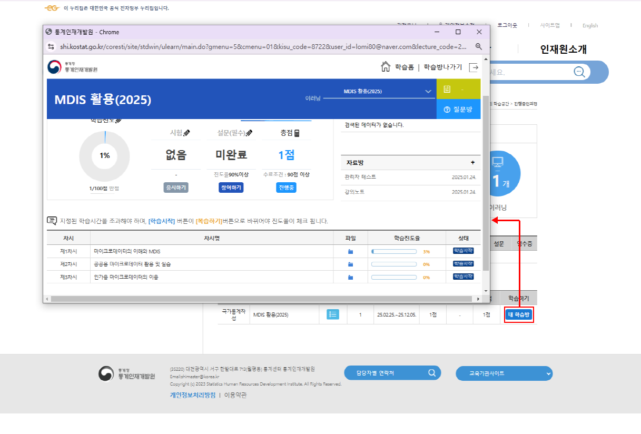Click the file folder icon for 제1차시
The height and width of the screenshot is (434, 641).
pos(350,252)
